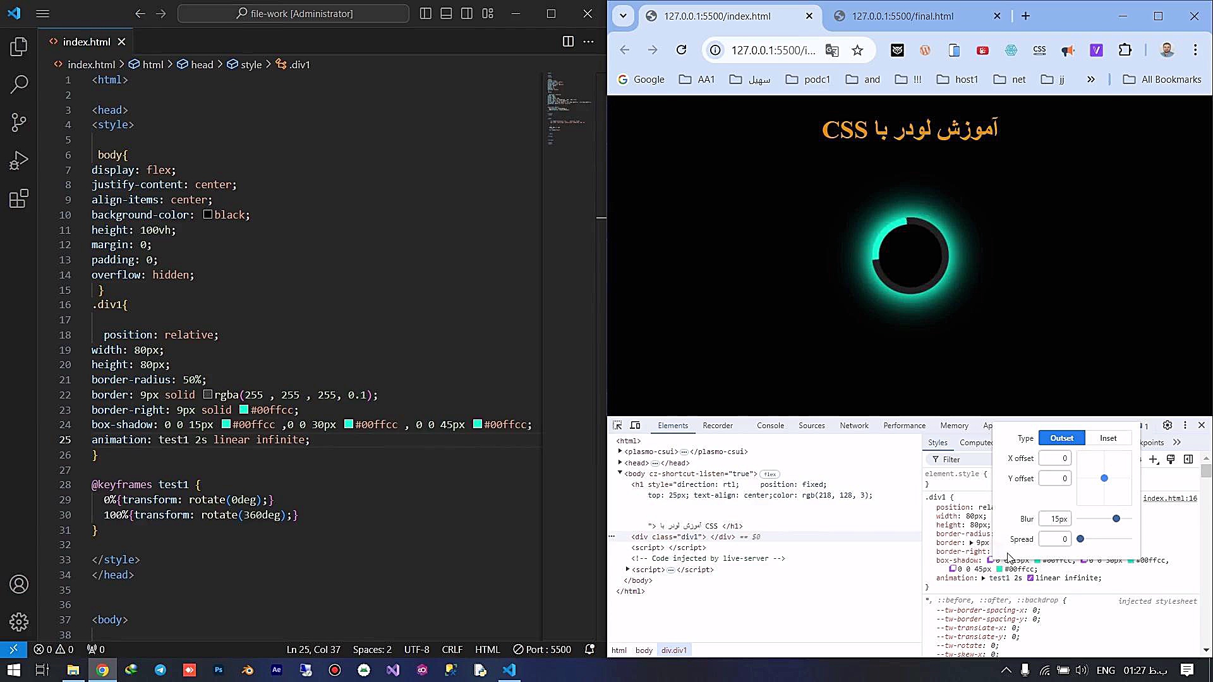Close the index.html editor tab
The width and height of the screenshot is (1213, 682).
[121, 42]
